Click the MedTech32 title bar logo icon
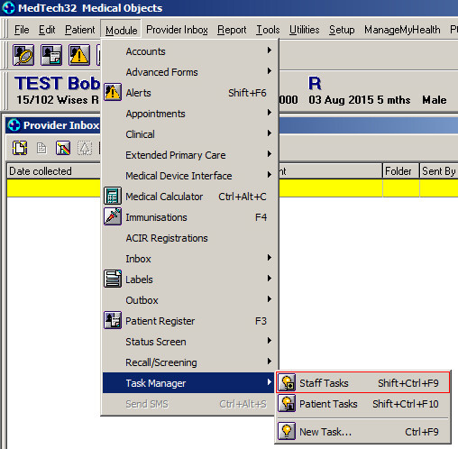This screenshot has width=458, height=449. pyautogui.click(x=8, y=8)
